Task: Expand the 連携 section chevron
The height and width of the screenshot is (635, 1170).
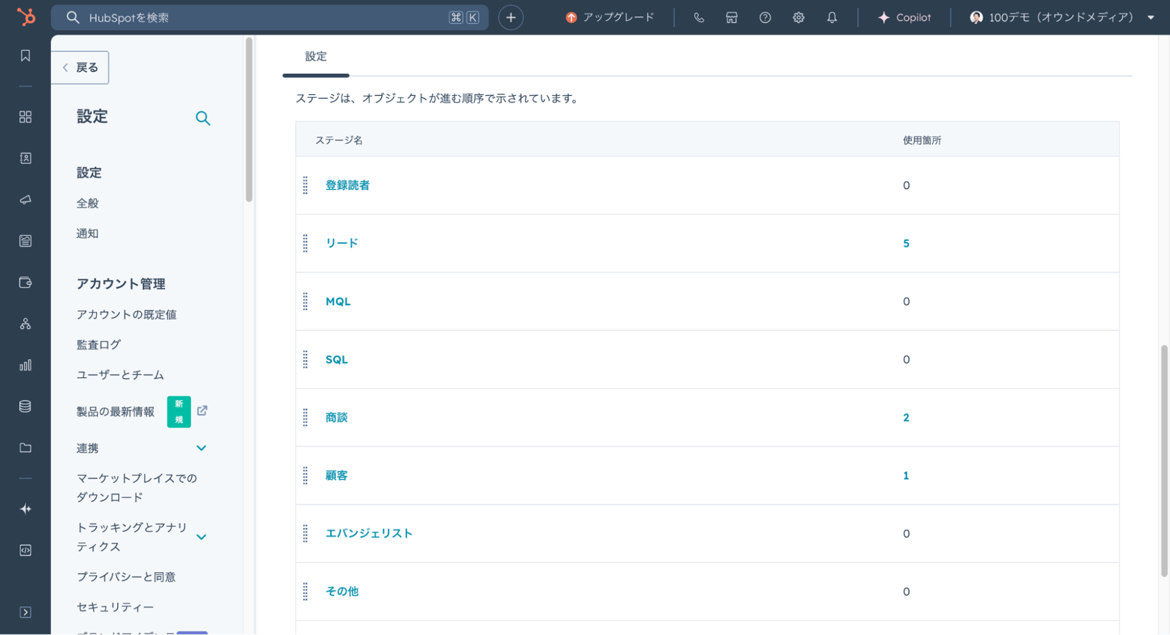Action: click(x=201, y=448)
